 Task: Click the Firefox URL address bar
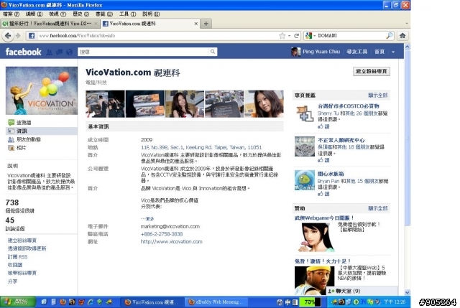point(157,36)
